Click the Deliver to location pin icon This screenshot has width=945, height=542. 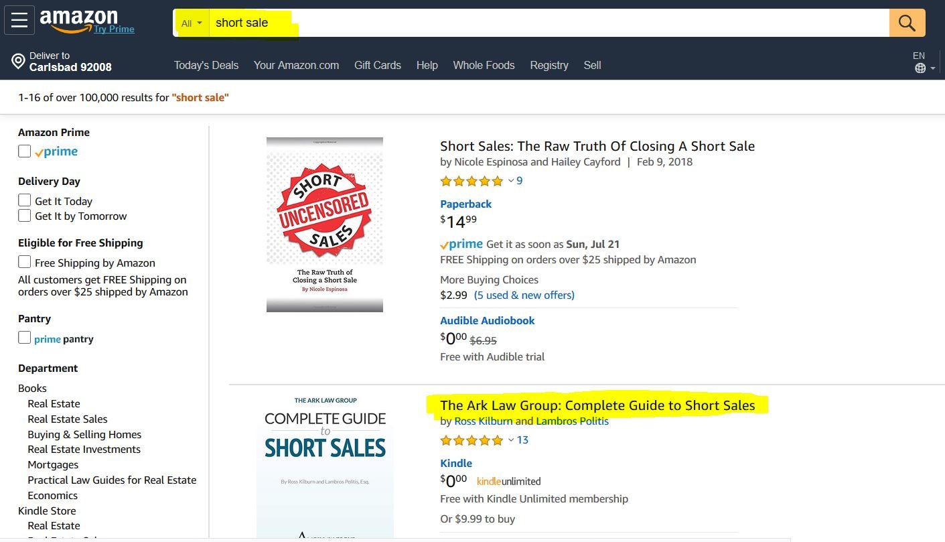point(18,61)
